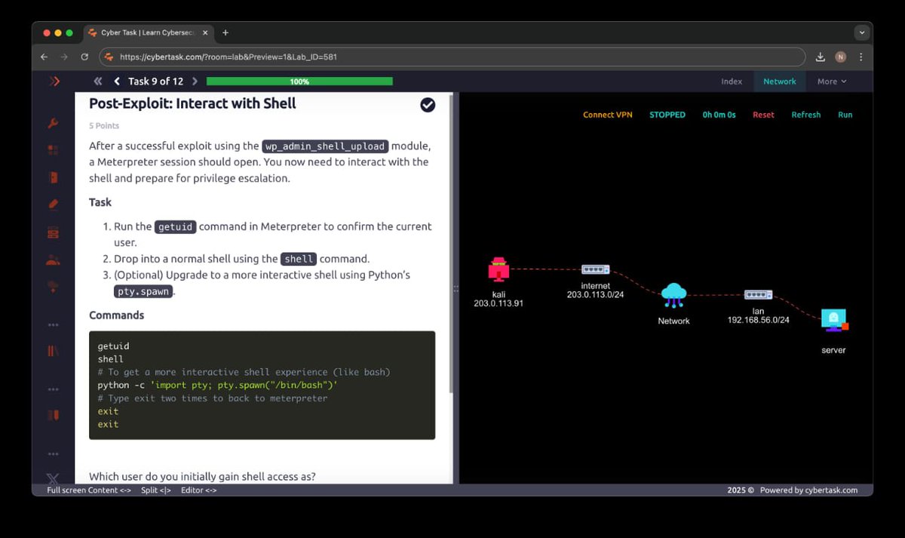This screenshot has width=905, height=538.
Task: Click the Refresh lab button
Action: coord(806,115)
